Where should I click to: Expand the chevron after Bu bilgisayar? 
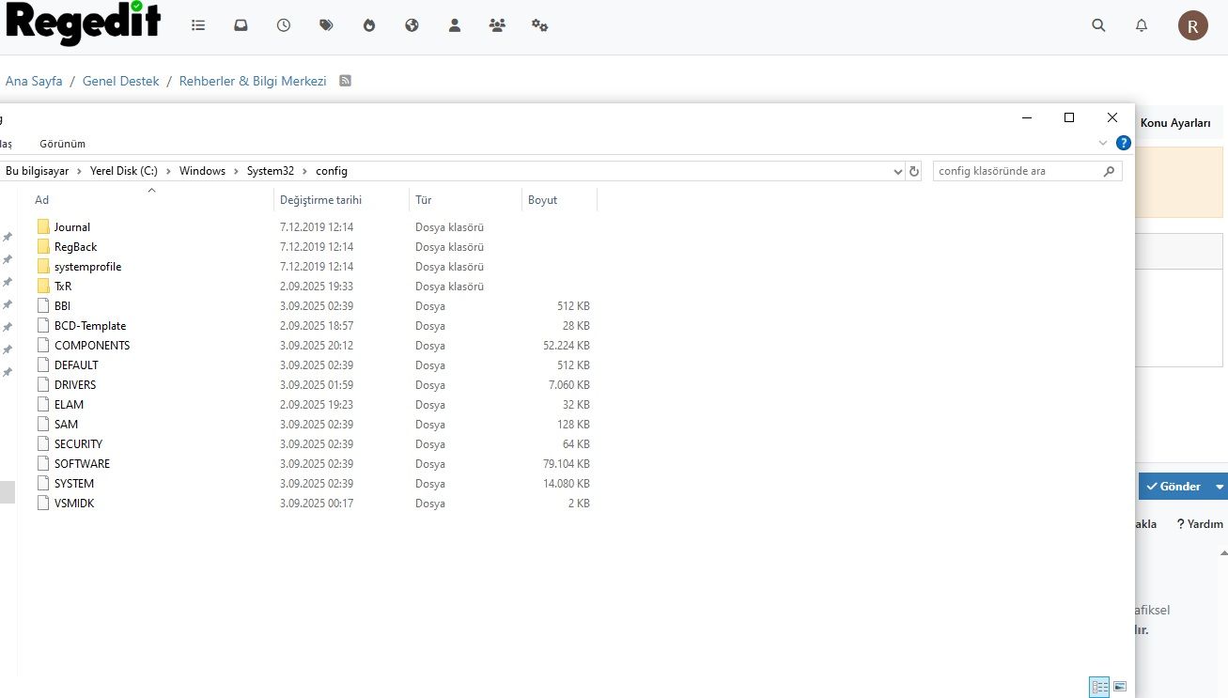point(79,171)
